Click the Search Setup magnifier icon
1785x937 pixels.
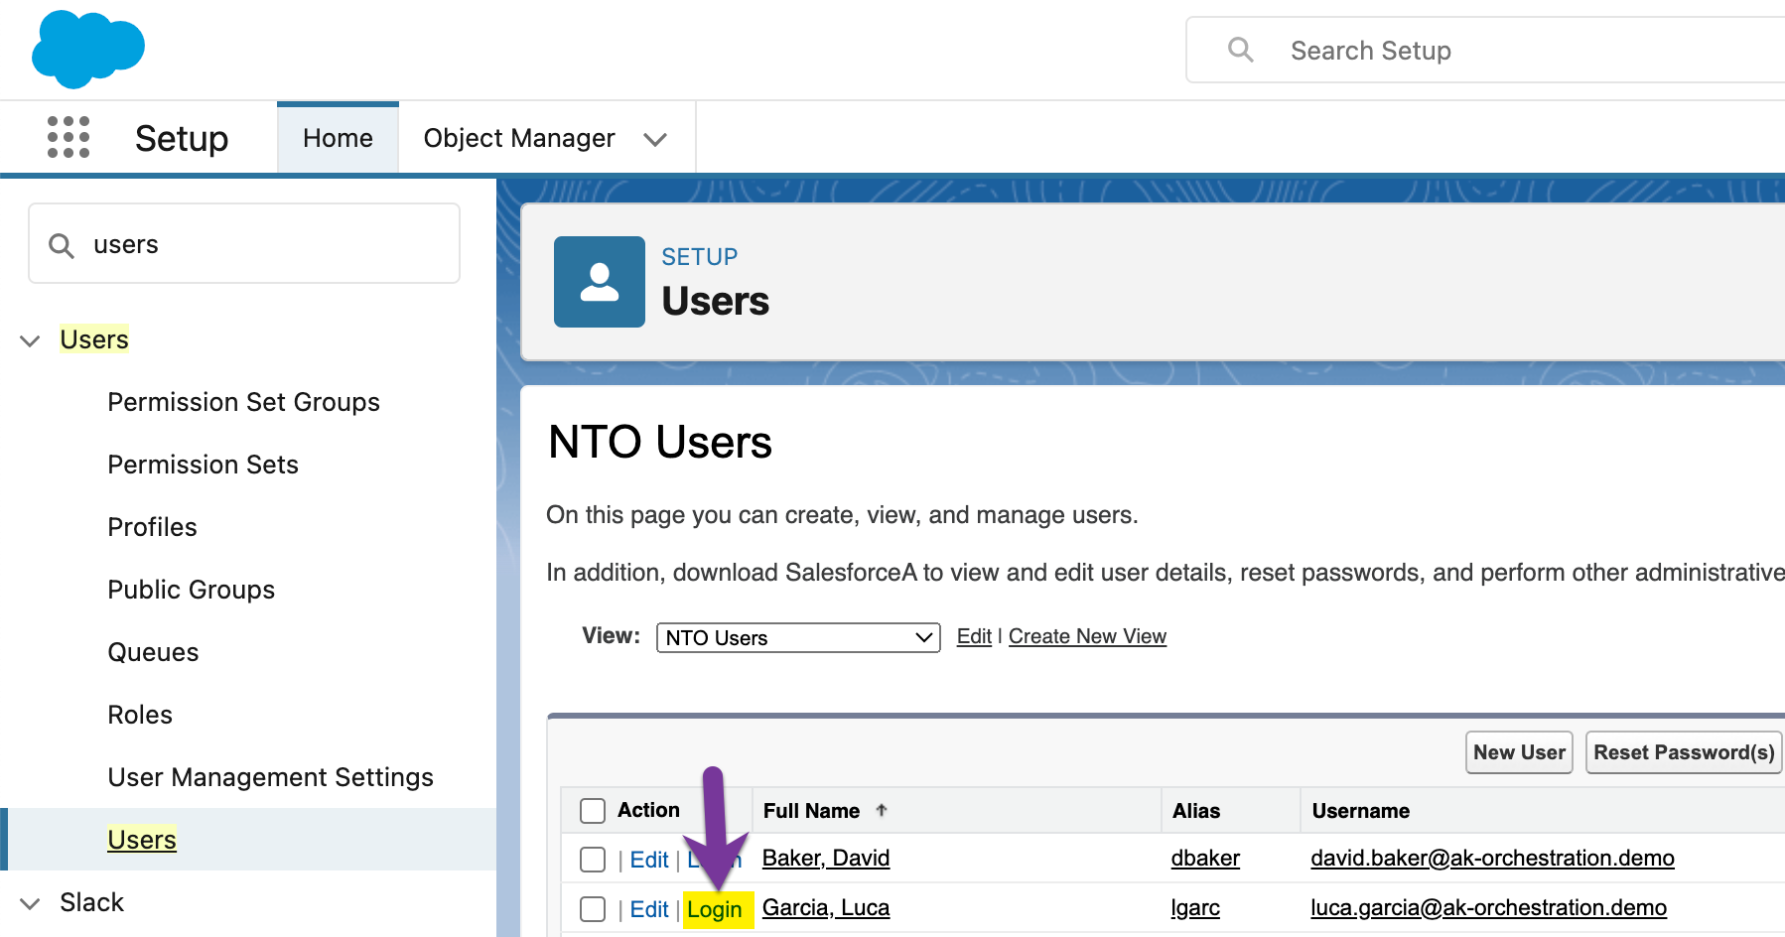1240,50
